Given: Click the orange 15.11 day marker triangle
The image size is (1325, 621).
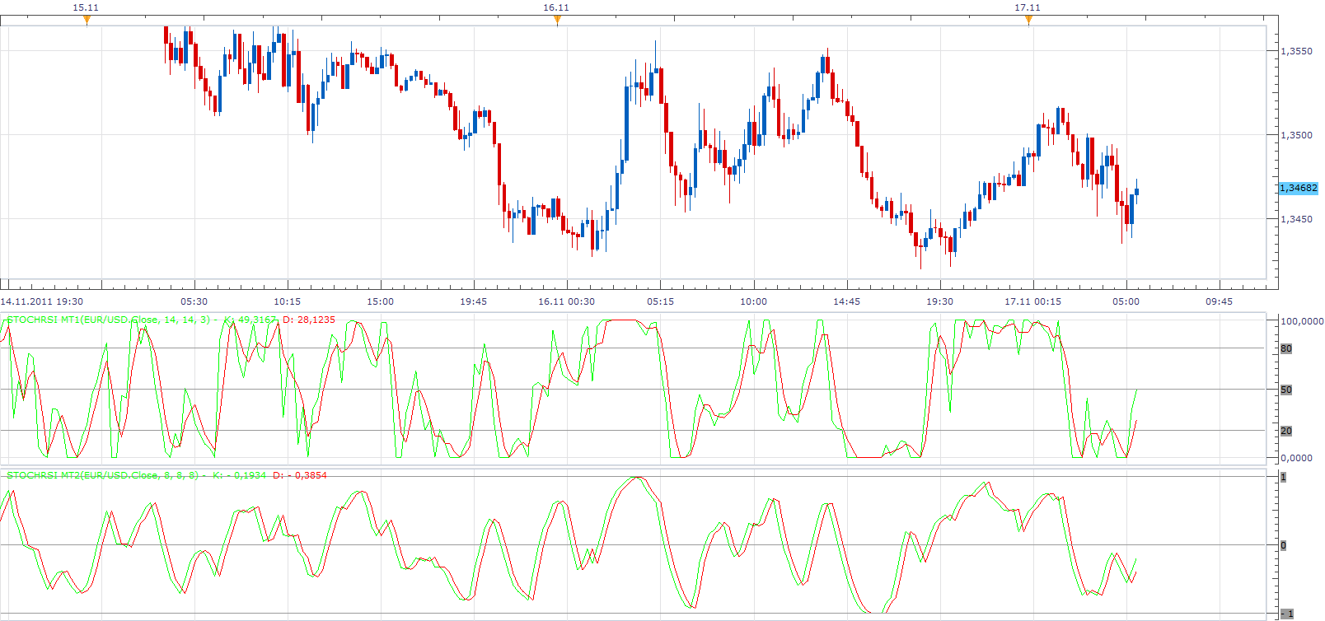Looking at the screenshot, I should click(x=87, y=21).
